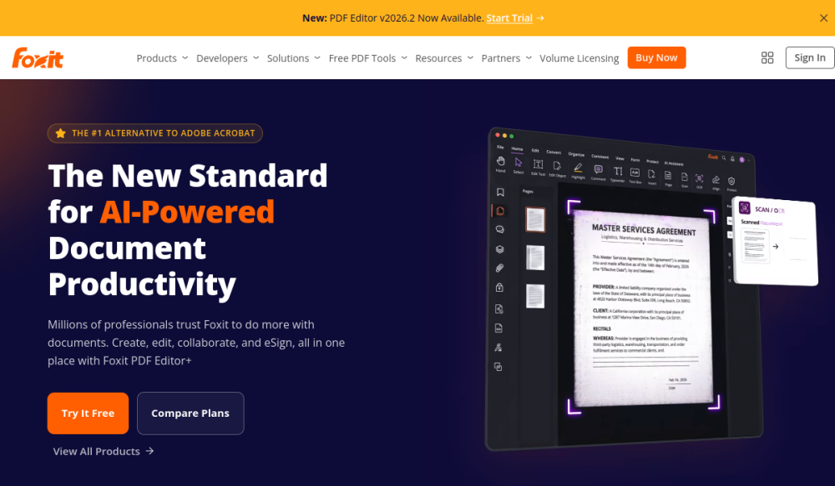
Task: Expand the Solutions menu
Action: [x=293, y=58]
